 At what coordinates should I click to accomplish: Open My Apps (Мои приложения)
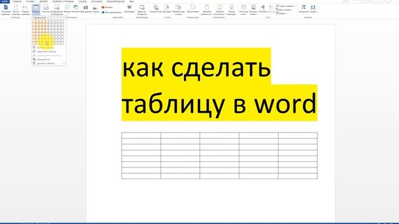pyautogui.click(x=112, y=12)
